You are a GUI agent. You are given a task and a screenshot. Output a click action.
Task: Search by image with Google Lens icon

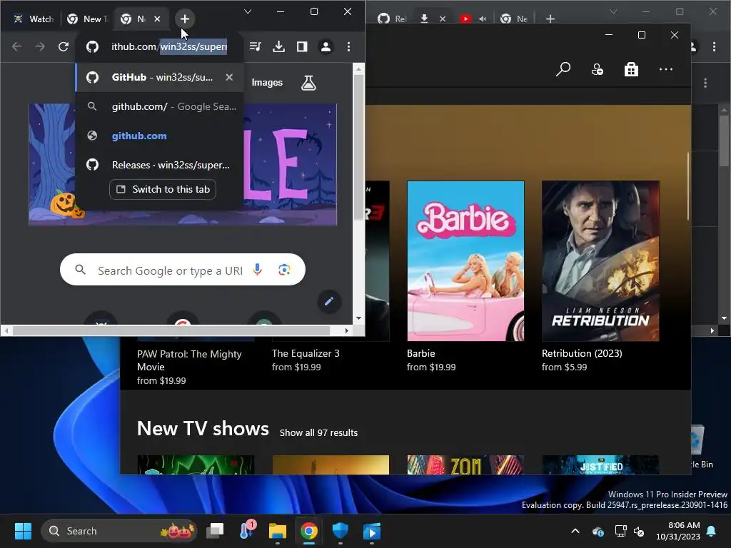click(x=284, y=269)
